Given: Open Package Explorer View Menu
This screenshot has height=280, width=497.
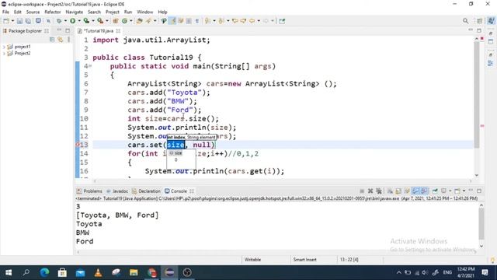Looking at the screenshot, I should click(x=69, y=40).
